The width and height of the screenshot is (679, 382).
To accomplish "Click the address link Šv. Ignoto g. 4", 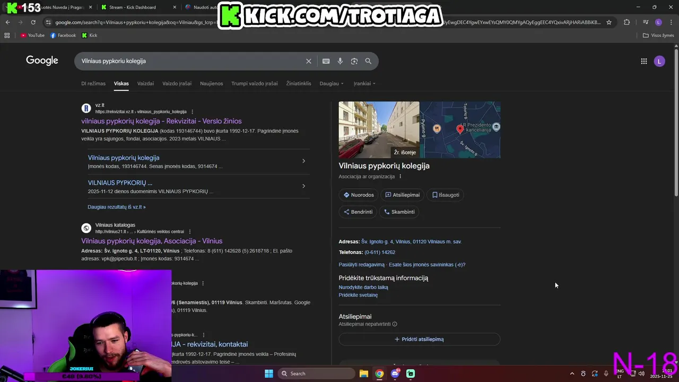I will [x=412, y=241].
